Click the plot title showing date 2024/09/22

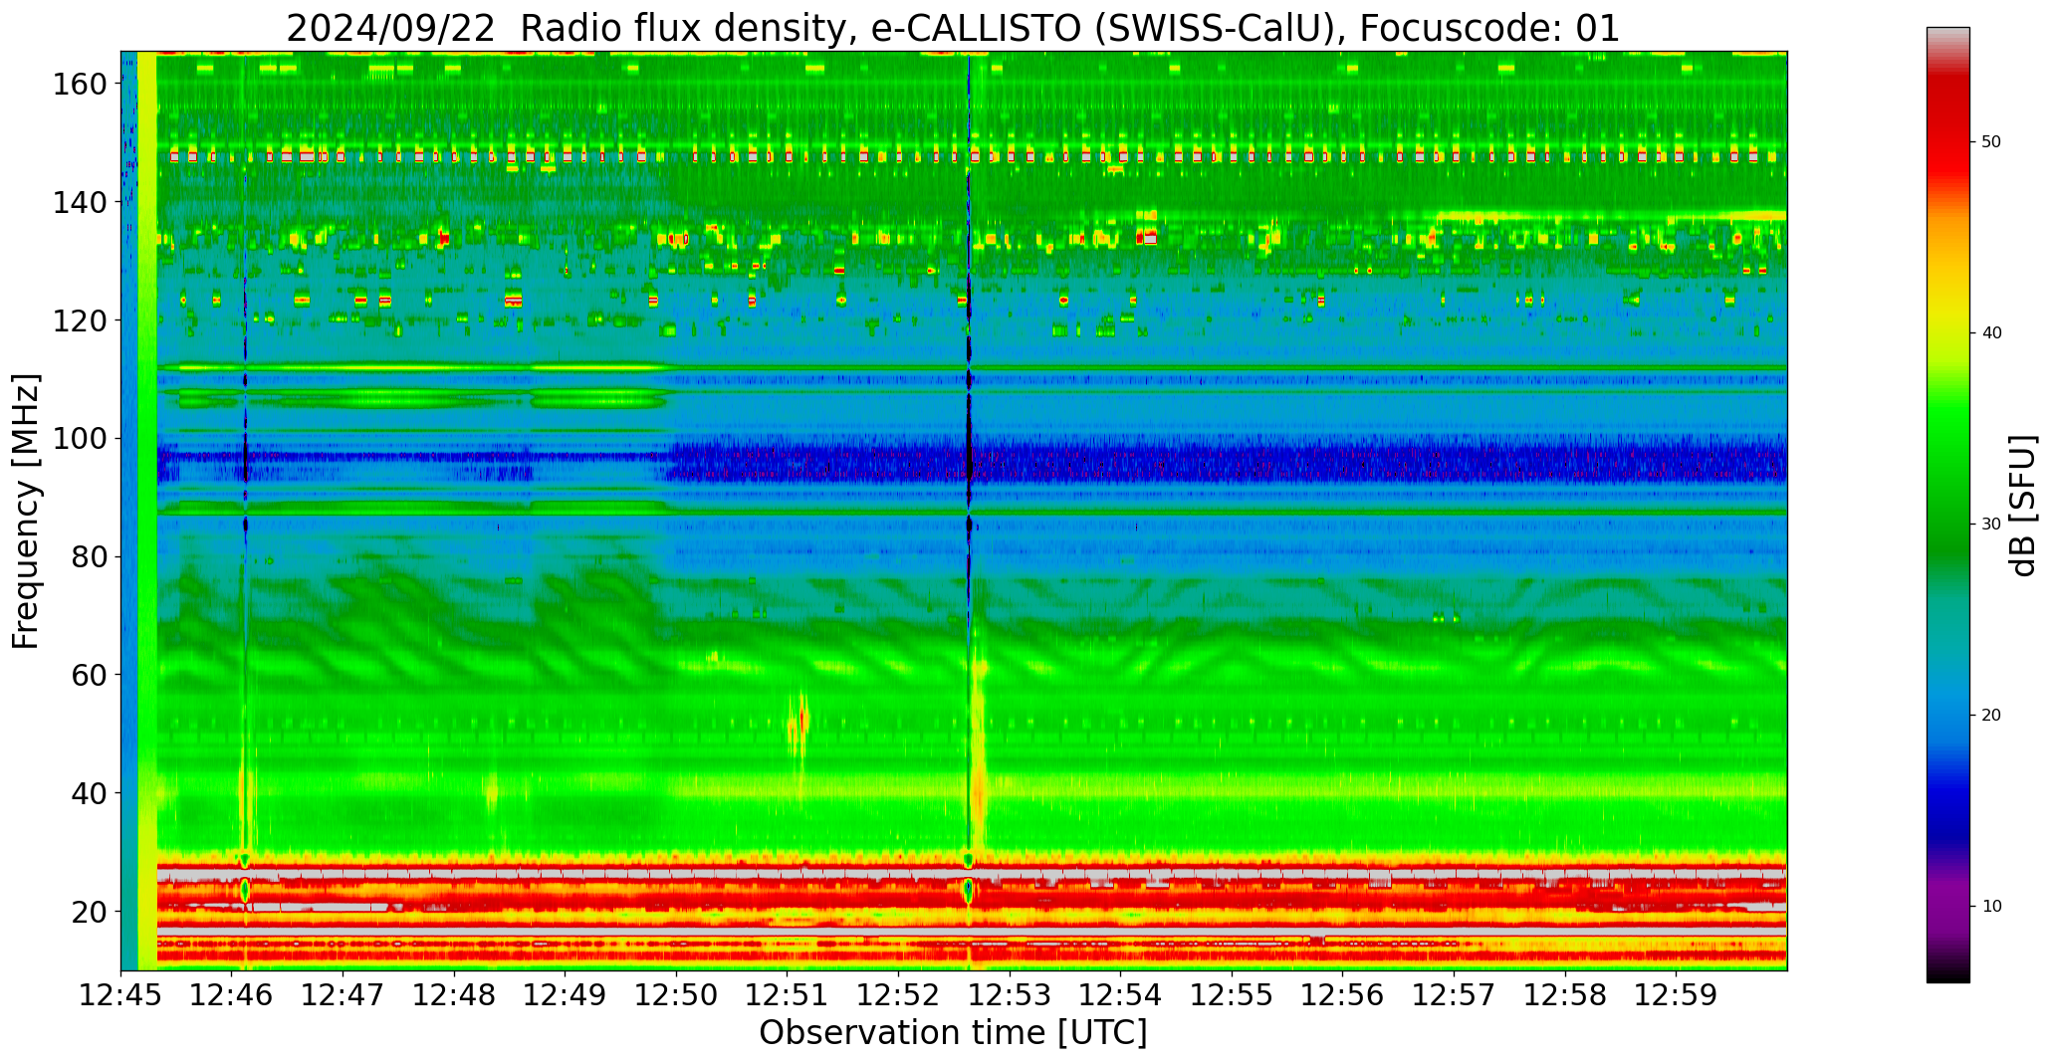tap(953, 28)
